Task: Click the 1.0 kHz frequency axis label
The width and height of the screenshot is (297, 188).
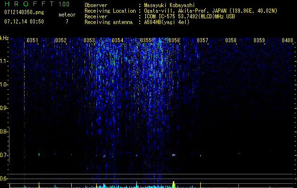Action: point(4,85)
